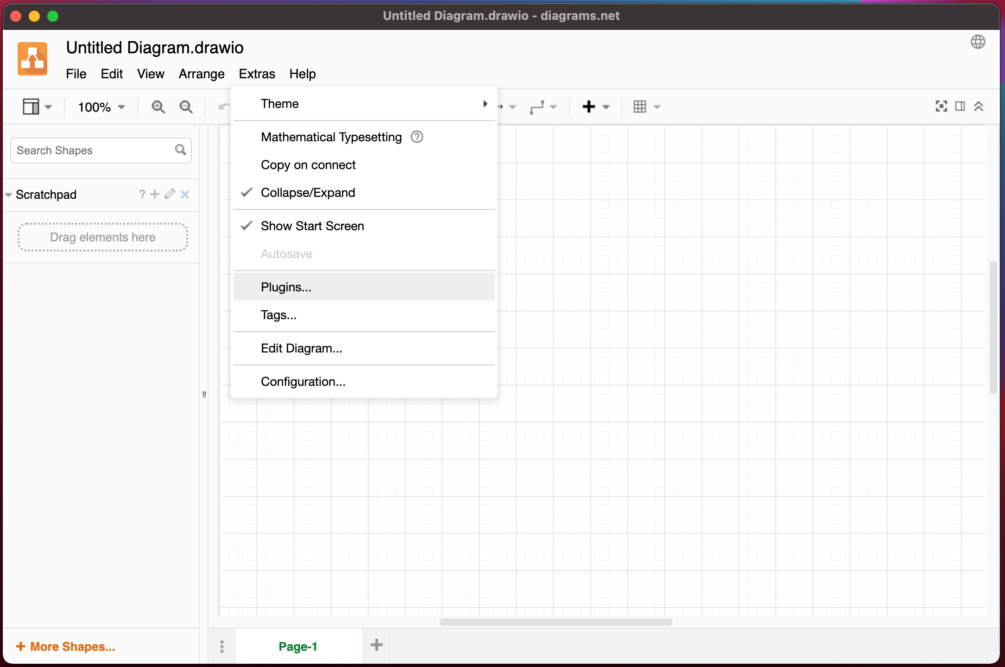Select Configuration... from Extras menu
The width and height of the screenshot is (1005, 667).
pos(303,381)
